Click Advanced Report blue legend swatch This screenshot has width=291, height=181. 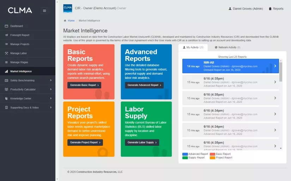[185, 154]
